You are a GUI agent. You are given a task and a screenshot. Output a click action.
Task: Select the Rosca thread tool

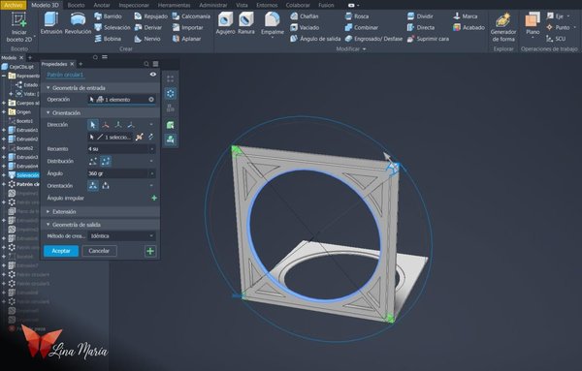pos(357,16)
